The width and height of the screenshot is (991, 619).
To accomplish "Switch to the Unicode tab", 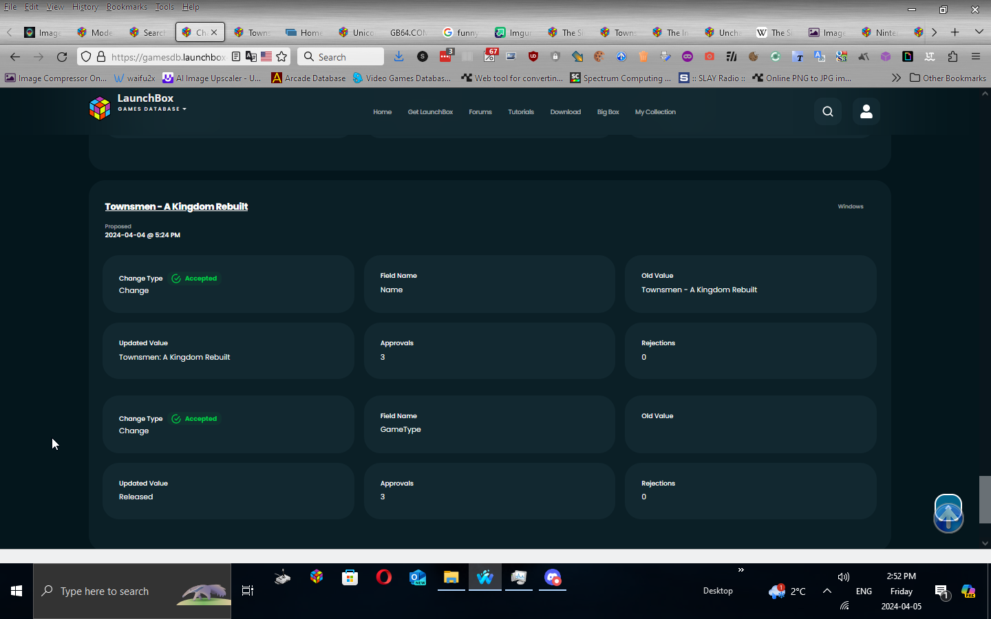I will pos(356,32).
